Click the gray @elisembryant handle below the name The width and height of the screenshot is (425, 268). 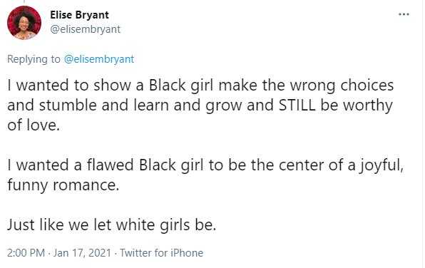86,29
